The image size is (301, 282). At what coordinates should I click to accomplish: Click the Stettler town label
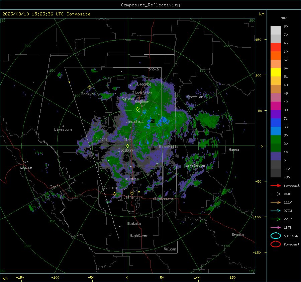pyautogui.click(x=195, y=97)
